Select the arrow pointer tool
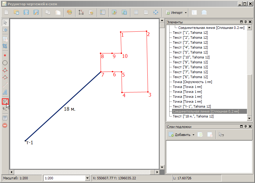This screenshot has height=183, width=255. coord(5,22)
